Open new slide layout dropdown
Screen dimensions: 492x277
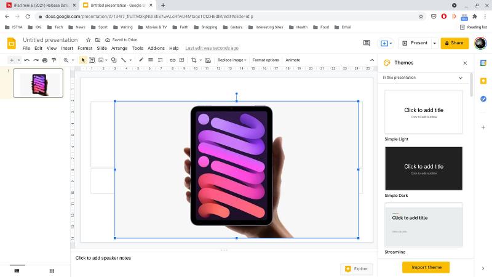pos(18,60)
